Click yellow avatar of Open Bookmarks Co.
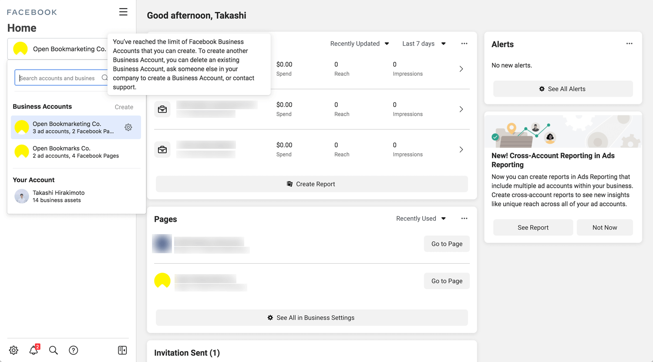Image resolution: width=653 pixels, height=362 pixels. click(22, 152)
